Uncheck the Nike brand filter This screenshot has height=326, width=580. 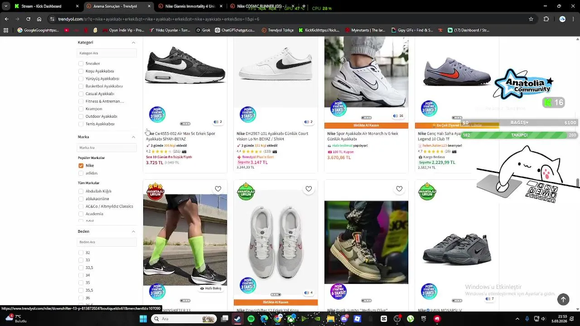coord(81,166)
